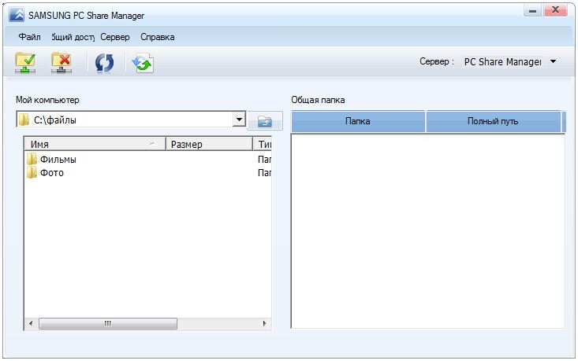
Task: Click the scrollbar right arrow
Action: point(265,323)
